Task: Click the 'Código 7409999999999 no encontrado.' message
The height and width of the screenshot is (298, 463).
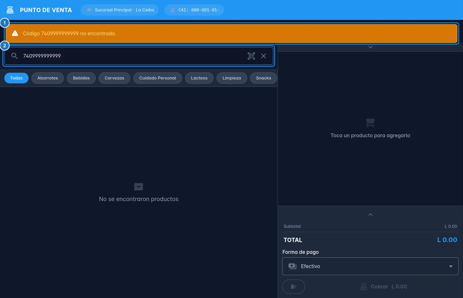Action: click(x=69, y=33)
